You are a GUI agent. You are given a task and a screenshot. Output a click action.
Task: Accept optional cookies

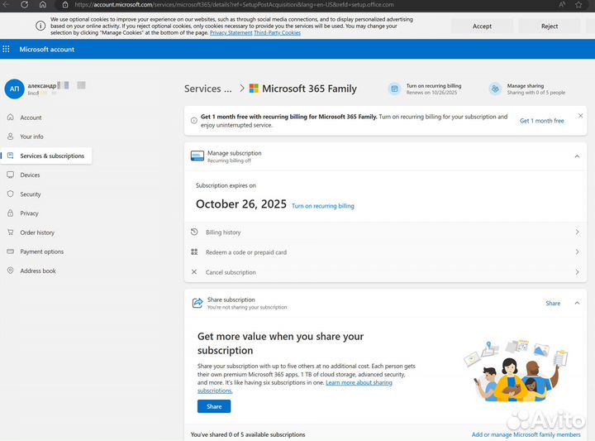point(482,26)
